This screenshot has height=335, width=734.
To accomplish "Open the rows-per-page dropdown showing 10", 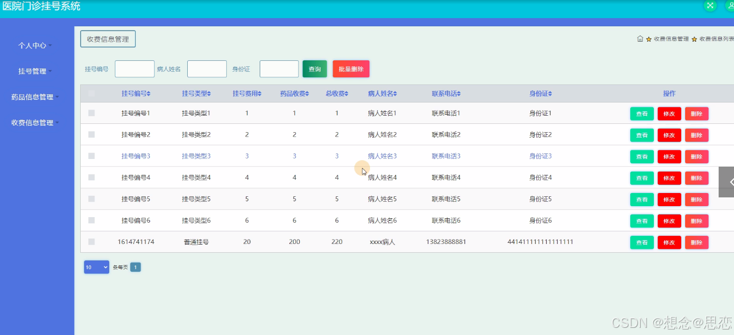I will tap(97, 267).
